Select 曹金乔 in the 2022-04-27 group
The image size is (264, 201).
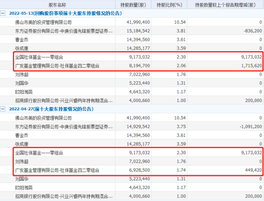pos(22,135)
